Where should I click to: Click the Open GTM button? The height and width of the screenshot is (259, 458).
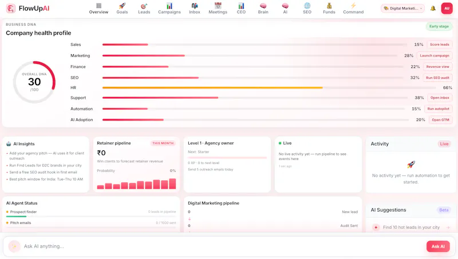(440, 120)
